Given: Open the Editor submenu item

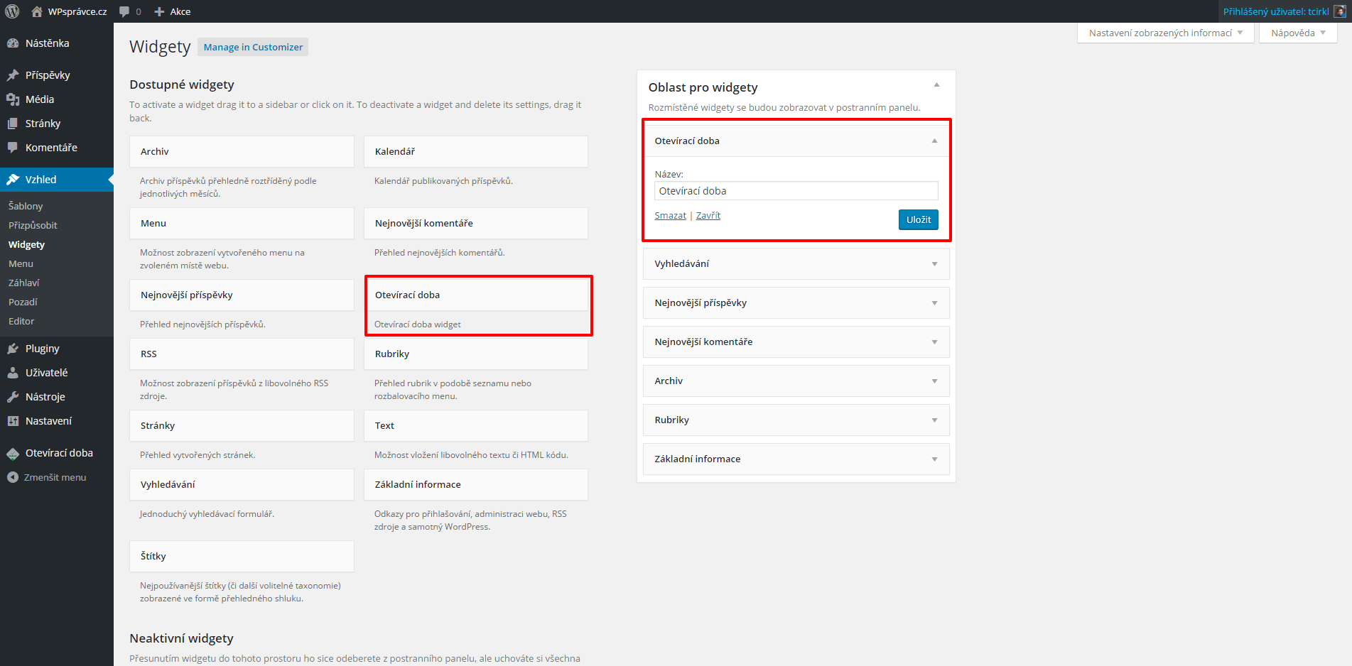Looking at the screenshot, I should 21,321.
